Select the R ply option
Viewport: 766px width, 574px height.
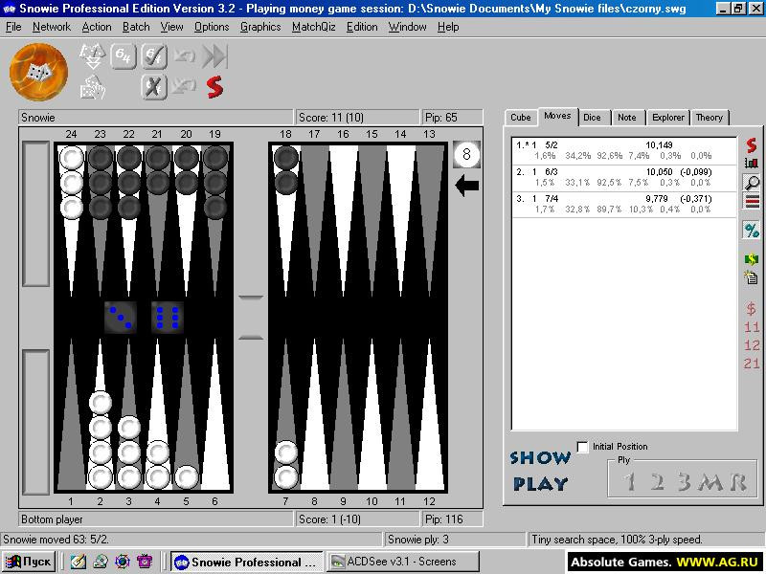coord(738,481)
